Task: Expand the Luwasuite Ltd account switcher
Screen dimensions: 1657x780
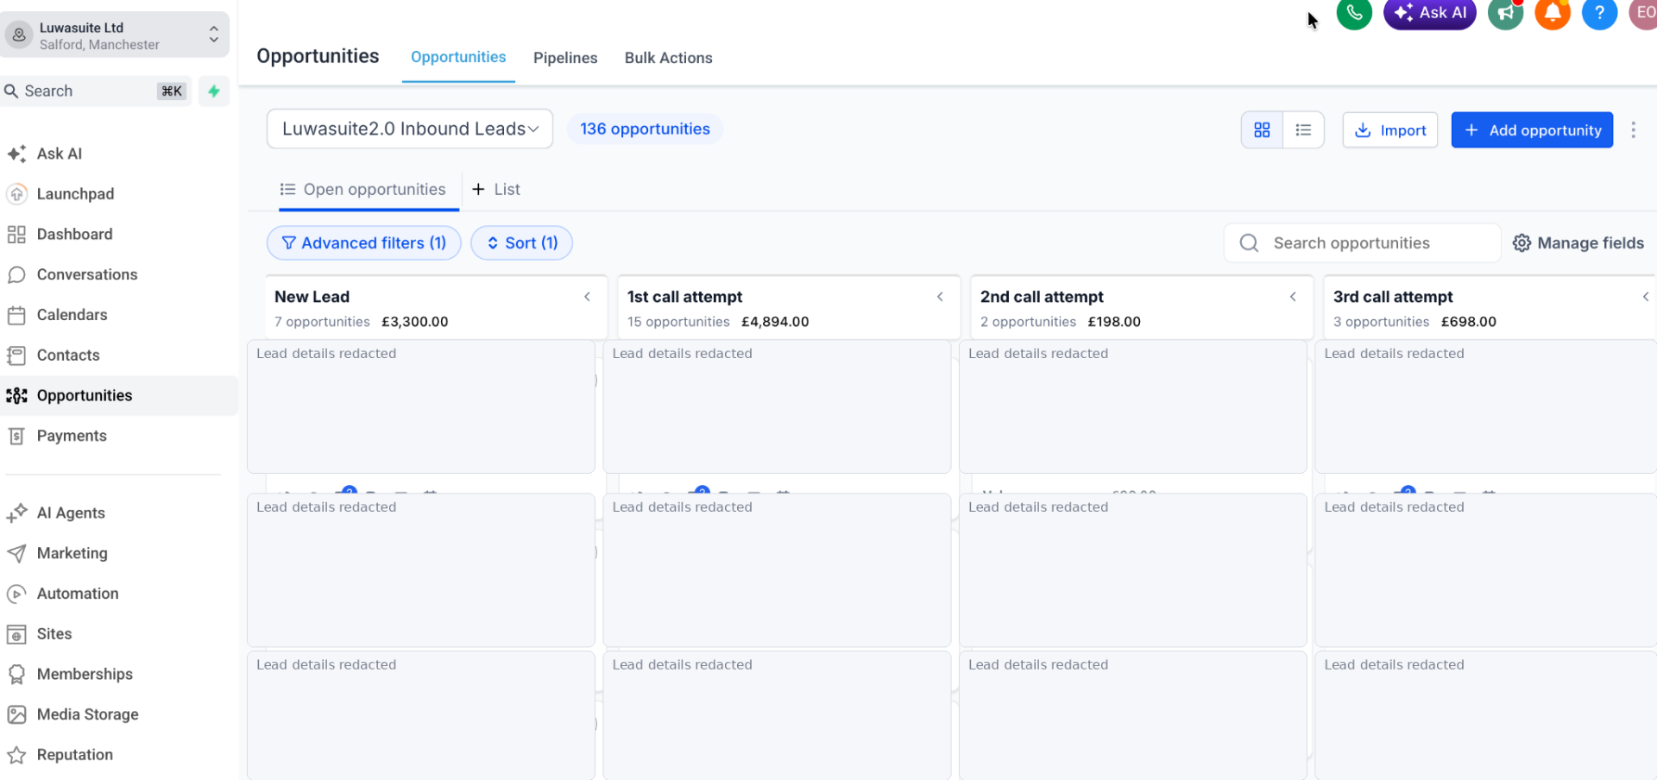Action: tap(115, 35)
